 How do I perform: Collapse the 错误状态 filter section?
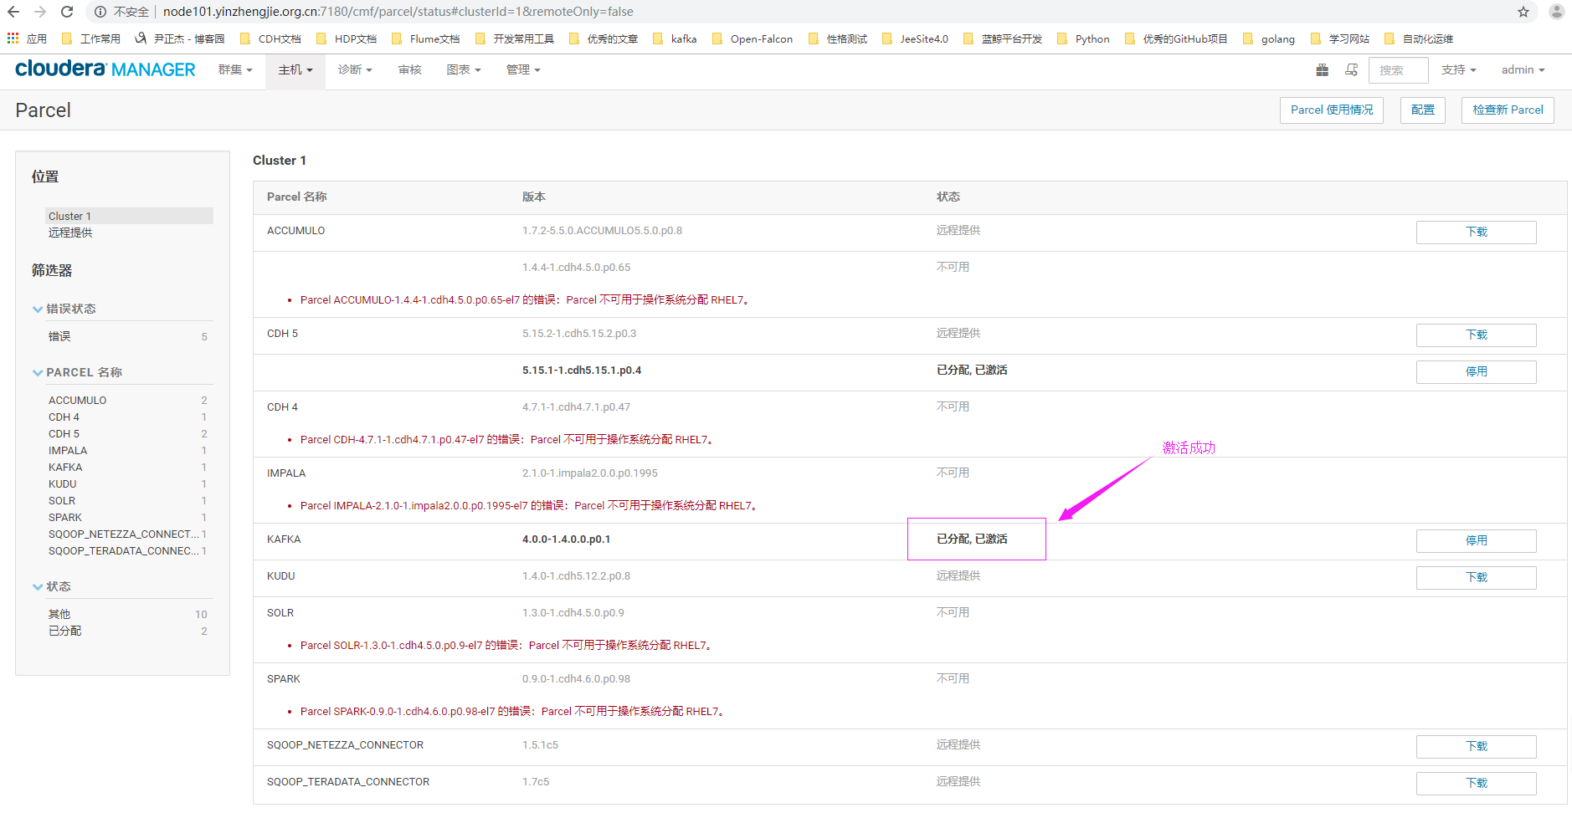[x=38, y=309]
